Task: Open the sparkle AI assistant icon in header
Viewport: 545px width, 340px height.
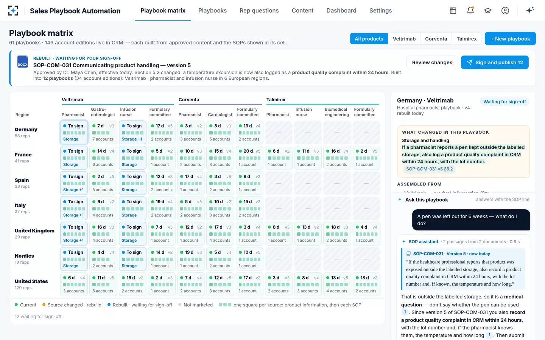Action: [530, 10]
